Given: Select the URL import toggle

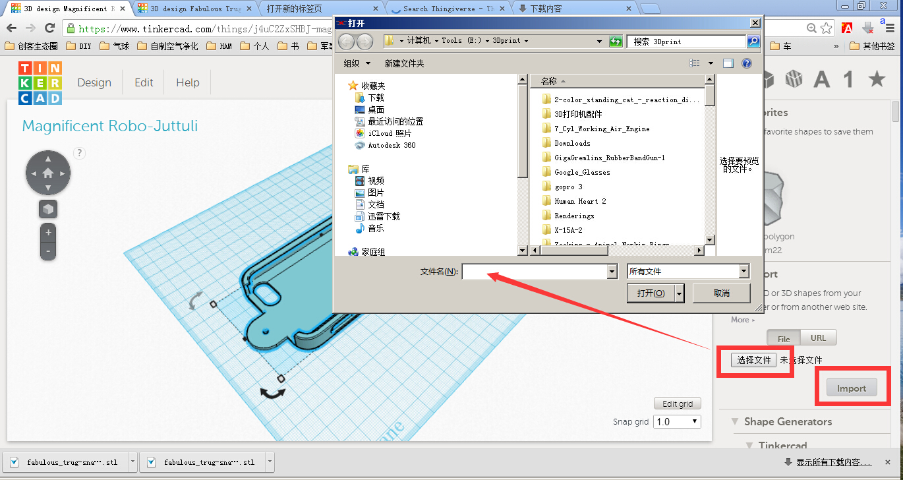Looking at the screenshot, I should click(x=818, y=338).
